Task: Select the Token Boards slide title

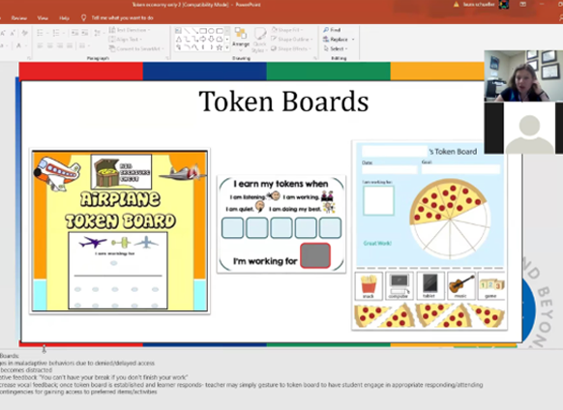Action: click(283, 102)
